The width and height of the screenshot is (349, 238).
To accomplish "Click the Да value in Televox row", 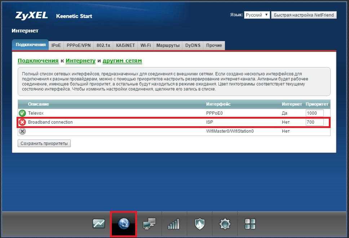I will (x=284, y=113).
